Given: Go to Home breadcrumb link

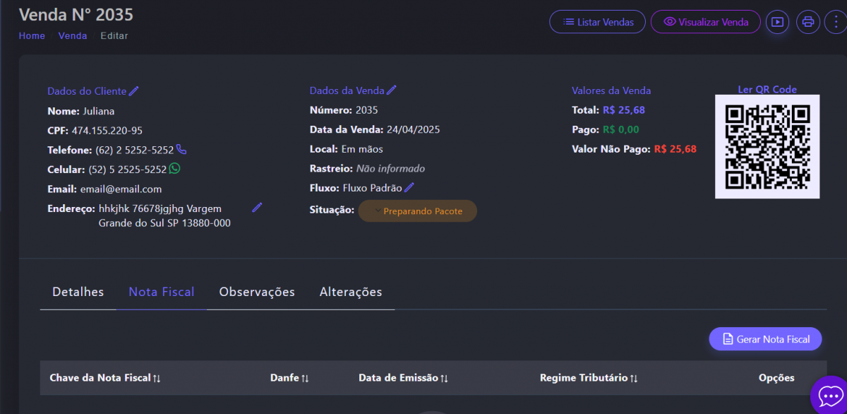Looking at the screenshot, I should 32,35.
